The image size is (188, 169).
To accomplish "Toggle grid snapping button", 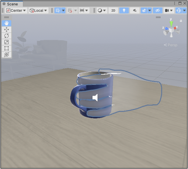I will tap(70, 11).
